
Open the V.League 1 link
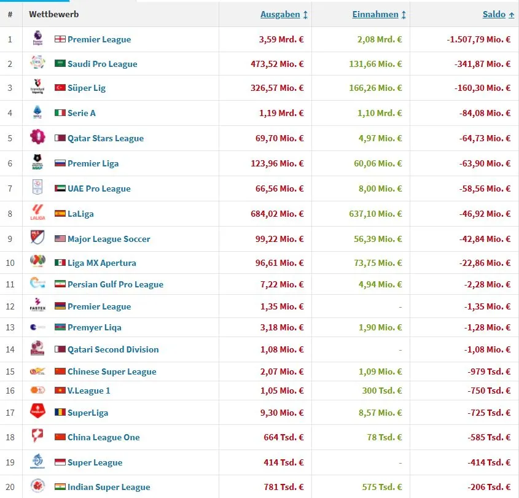tap(88, 391)
